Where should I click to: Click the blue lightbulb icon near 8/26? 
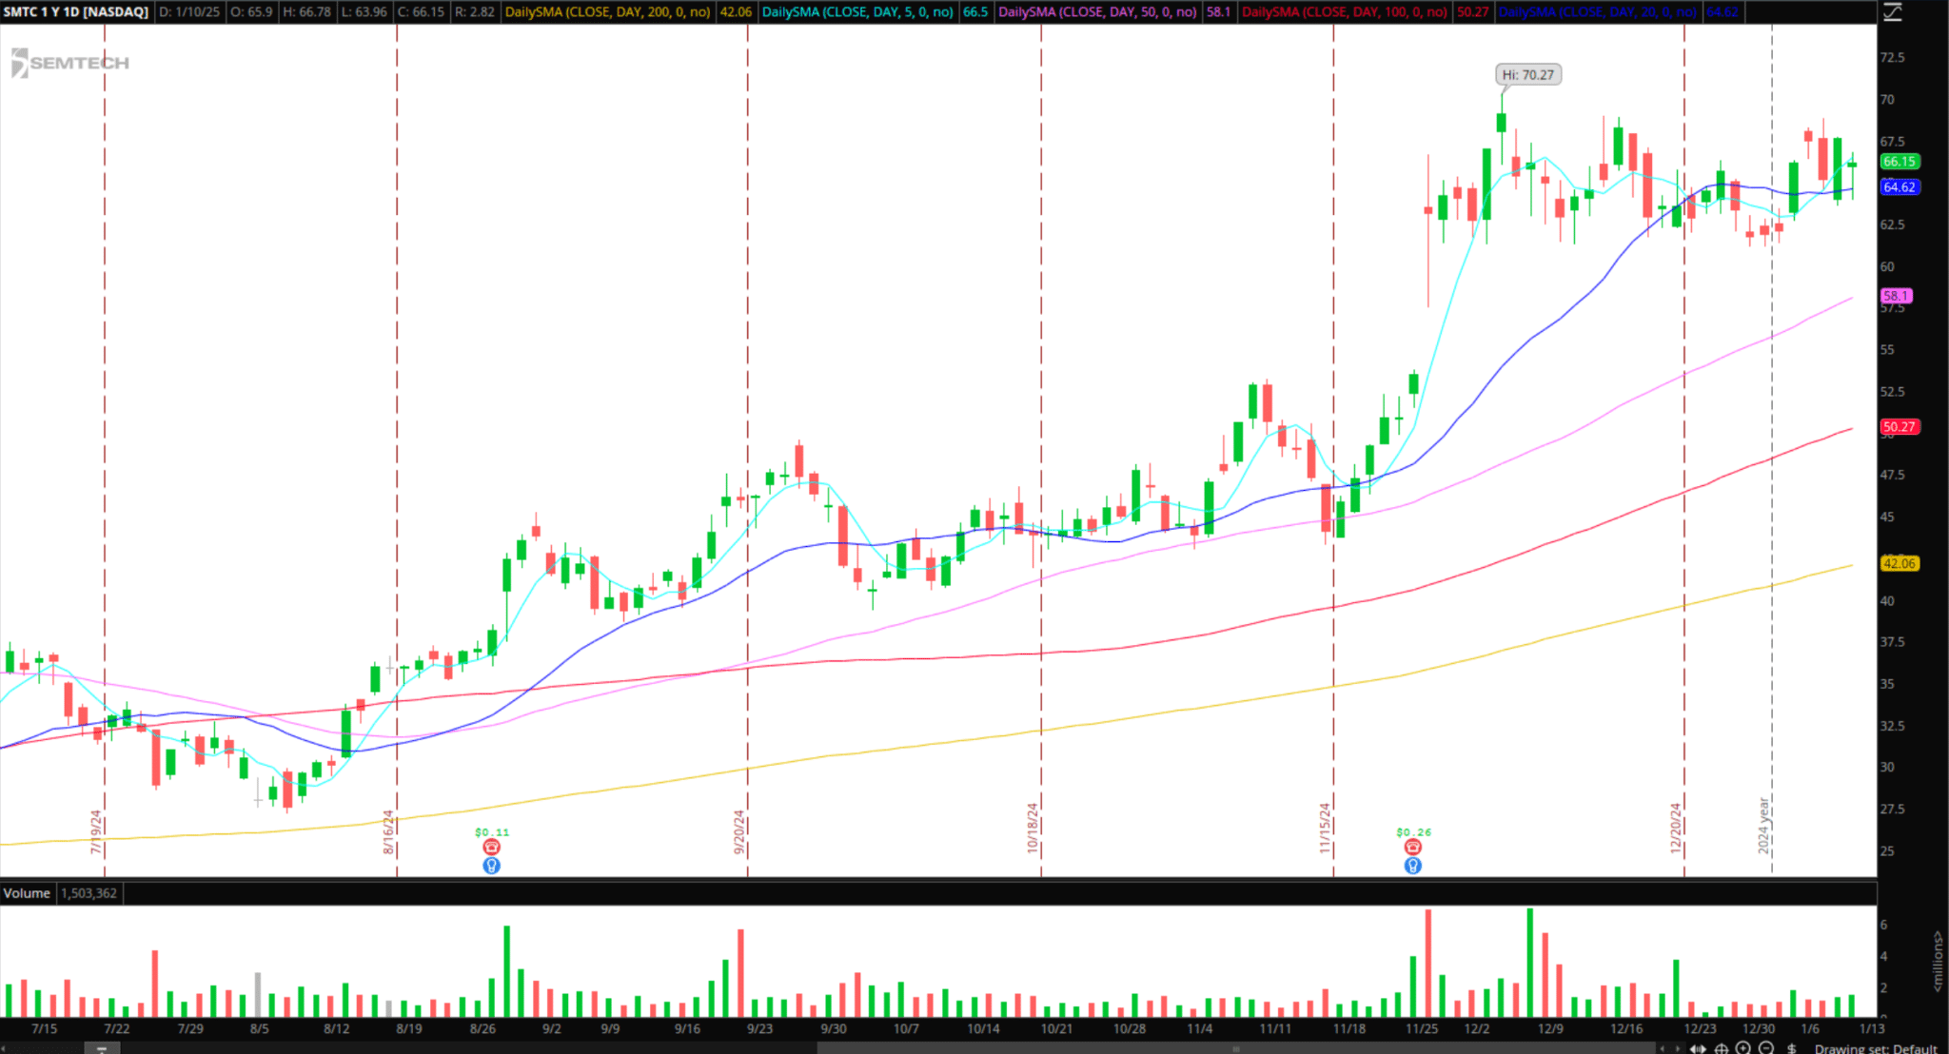[x=491, y=866]
